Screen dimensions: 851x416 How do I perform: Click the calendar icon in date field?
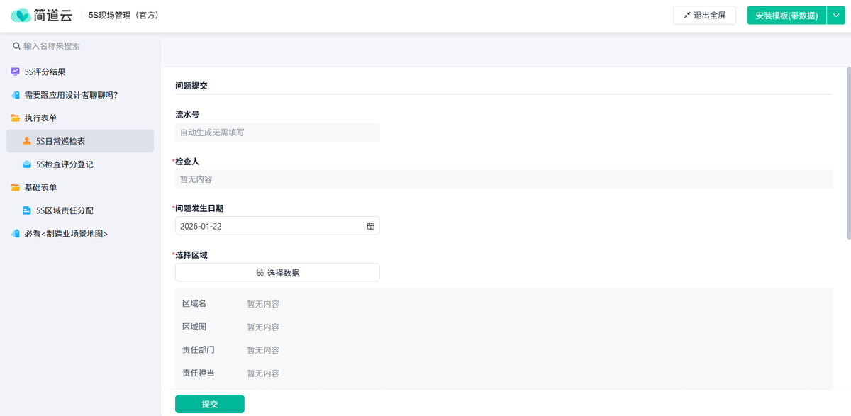pos(370,226)
